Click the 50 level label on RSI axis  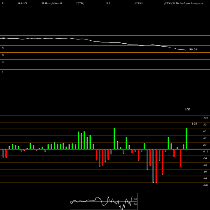pyautogui.click(x=3, y=55)
